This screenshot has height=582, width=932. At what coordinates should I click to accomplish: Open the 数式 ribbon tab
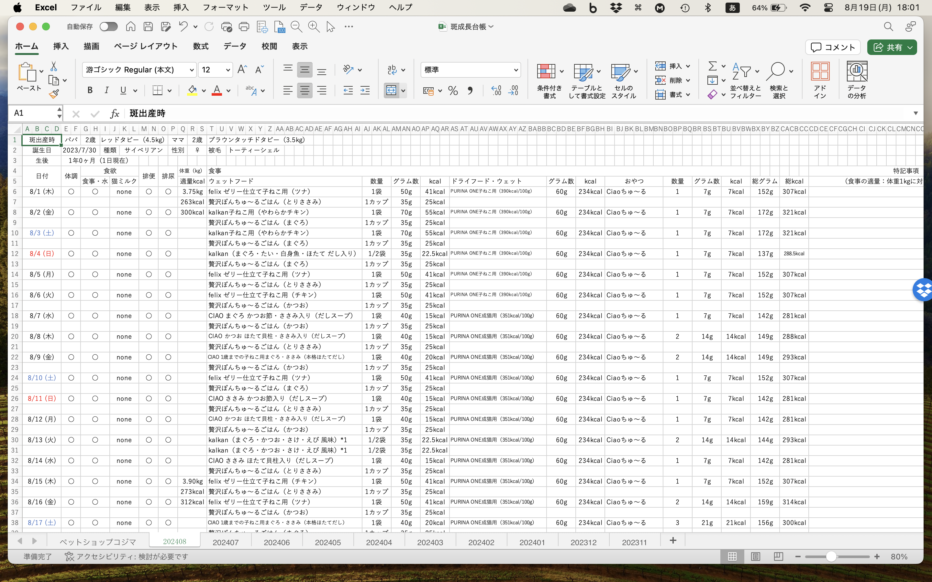[201, 47]
